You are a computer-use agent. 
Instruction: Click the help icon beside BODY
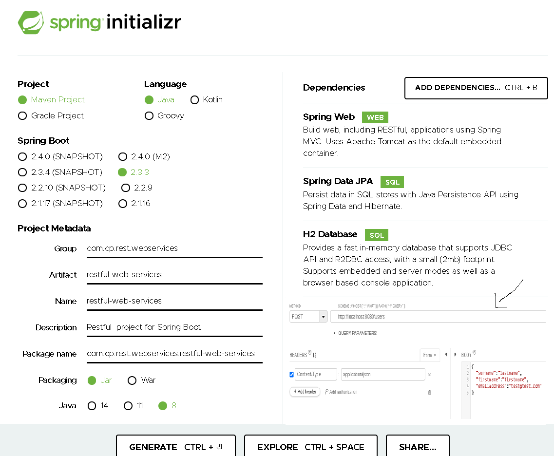tap(474, 352)
